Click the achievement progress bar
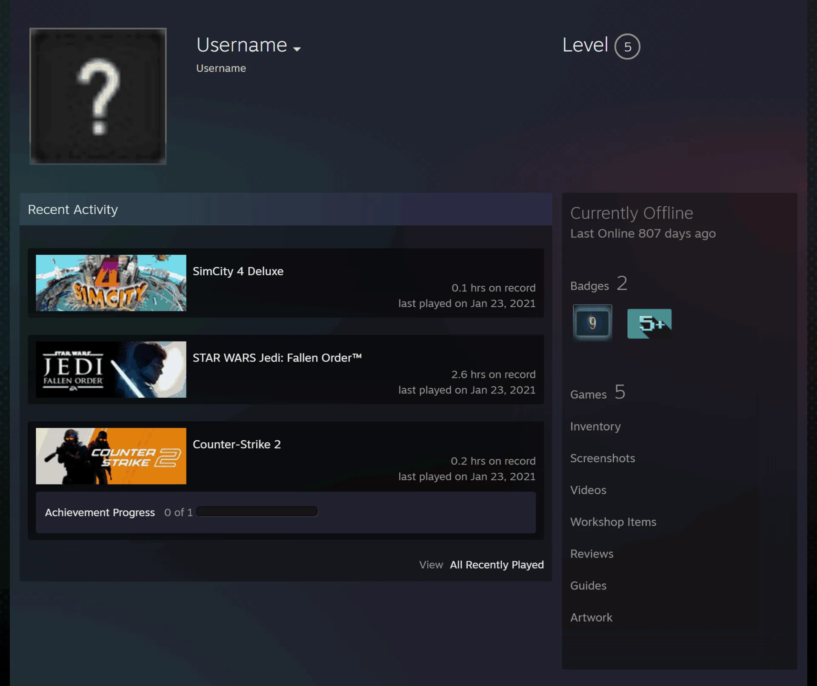Screen dimensions: 817x686 (x=257, y=512)
